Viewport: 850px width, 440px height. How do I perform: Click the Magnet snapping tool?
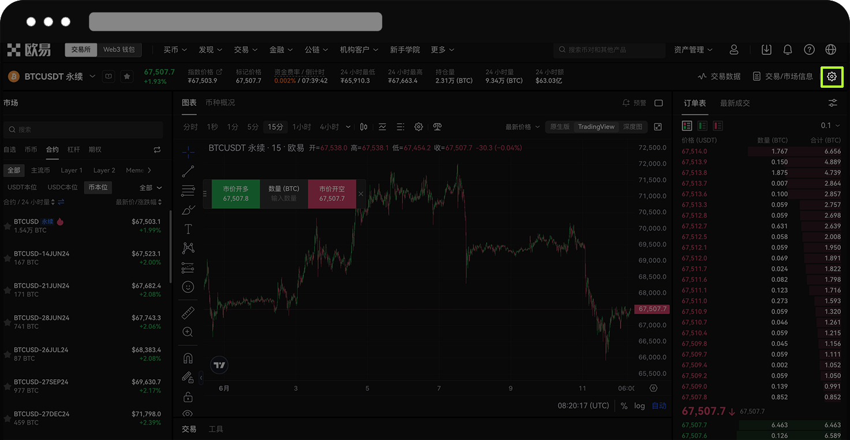[x=188, y=358]
